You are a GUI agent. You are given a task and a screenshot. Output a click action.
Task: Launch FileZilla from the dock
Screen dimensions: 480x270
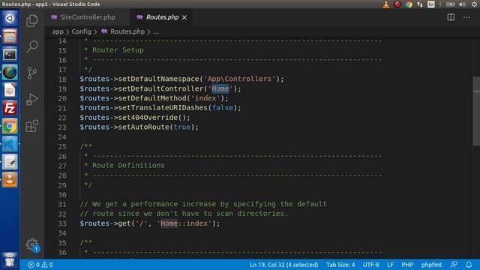coord(10,108)
